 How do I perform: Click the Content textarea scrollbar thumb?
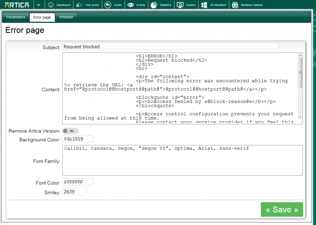click(300, 72)
